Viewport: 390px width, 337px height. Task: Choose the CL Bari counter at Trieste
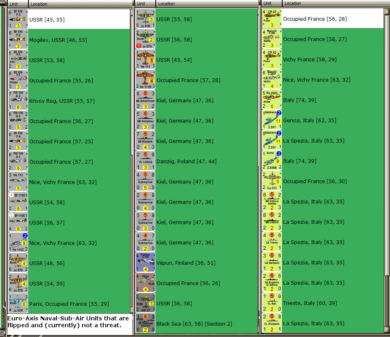click(x=272, y=302)
